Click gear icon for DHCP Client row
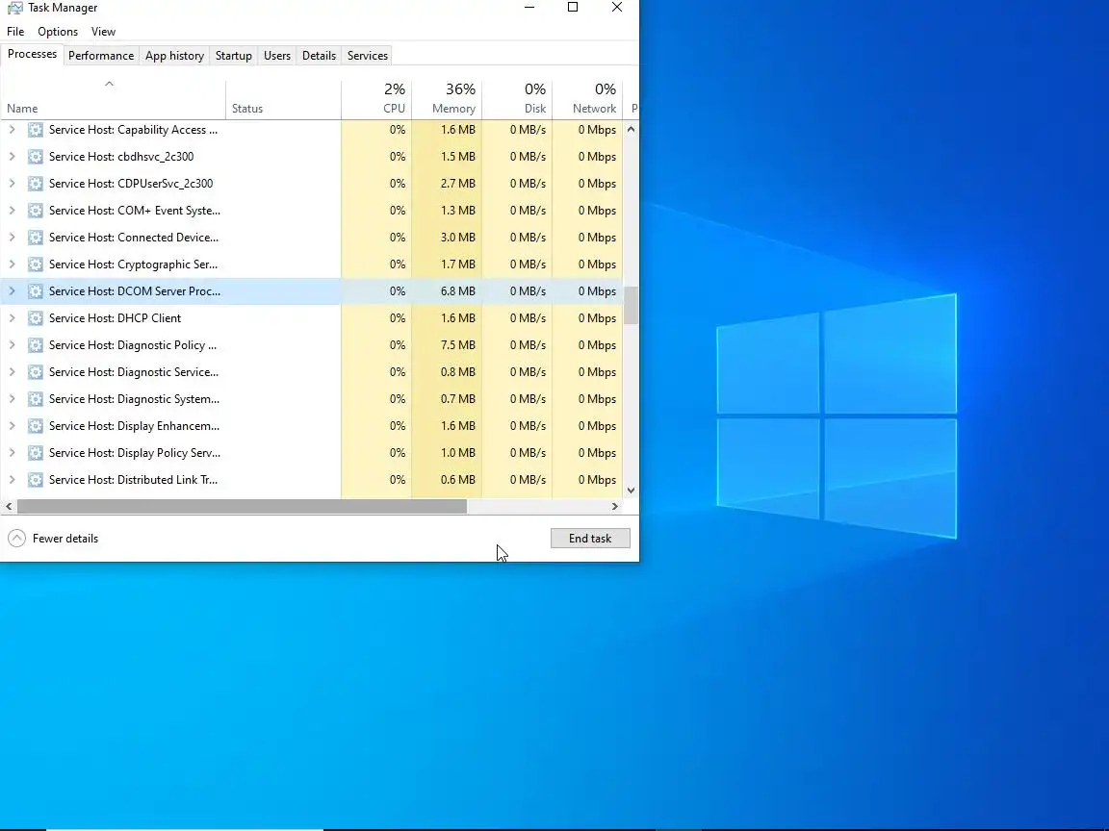1109x831 pixels. tap(36, 318)
